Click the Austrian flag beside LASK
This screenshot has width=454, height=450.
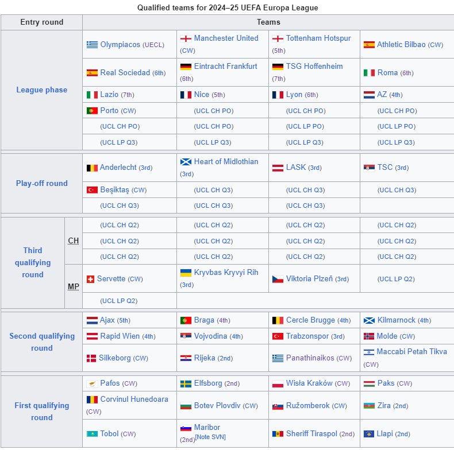click(x=278, y=168)
